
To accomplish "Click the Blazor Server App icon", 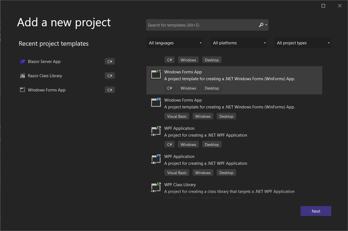I will [22, 62].
